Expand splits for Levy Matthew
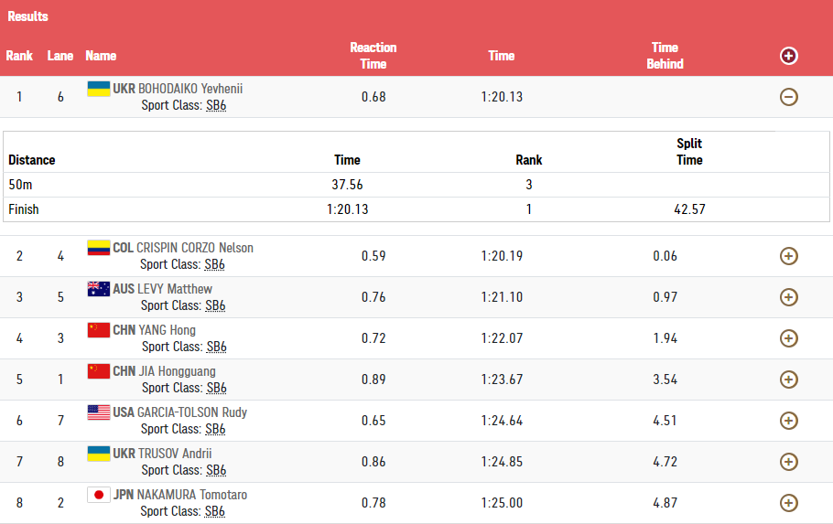The height and width of the screenshot is (524, 833). click(x=788, y=297)
